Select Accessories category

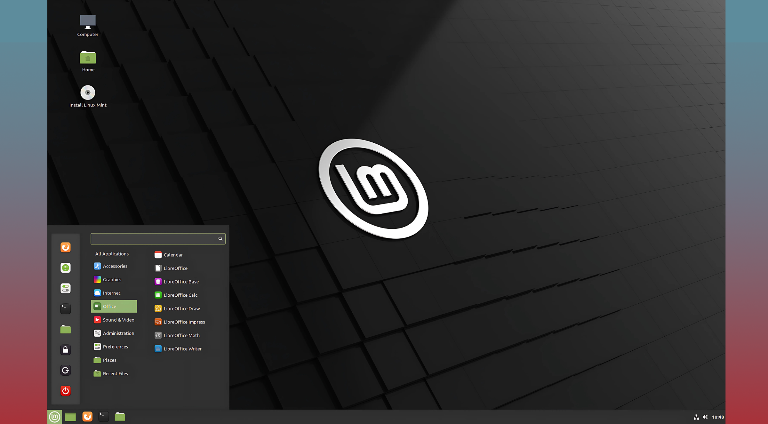coord(114,266)
